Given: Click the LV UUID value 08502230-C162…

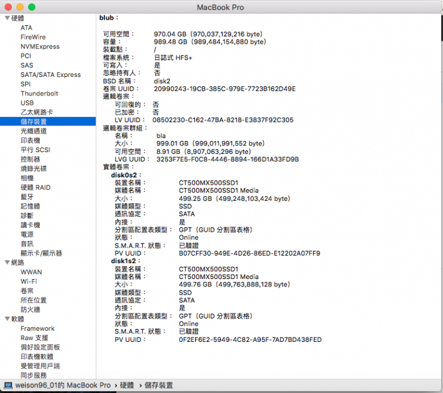Looking at the screenshot, I should [x=223, y=120].
